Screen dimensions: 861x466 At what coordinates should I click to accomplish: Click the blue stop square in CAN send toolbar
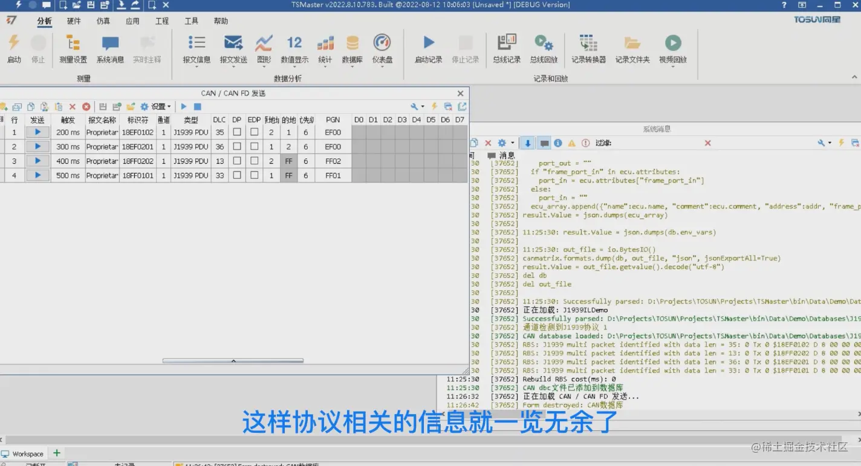[x=197, y=106]
